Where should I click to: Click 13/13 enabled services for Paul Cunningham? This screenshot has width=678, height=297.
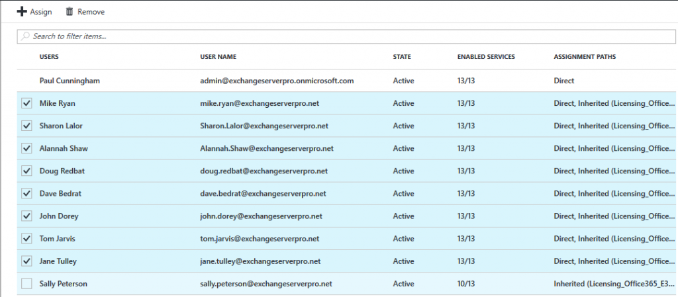coord(466,81)
